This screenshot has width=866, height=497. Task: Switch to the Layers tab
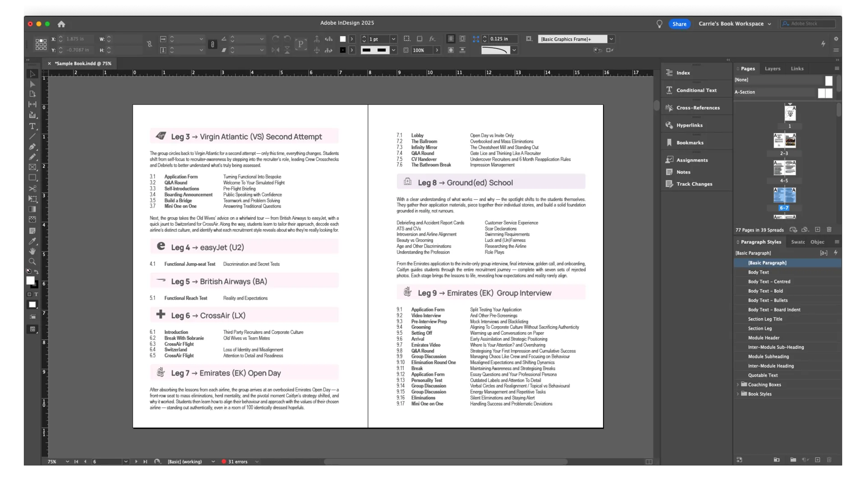point(772,68)
